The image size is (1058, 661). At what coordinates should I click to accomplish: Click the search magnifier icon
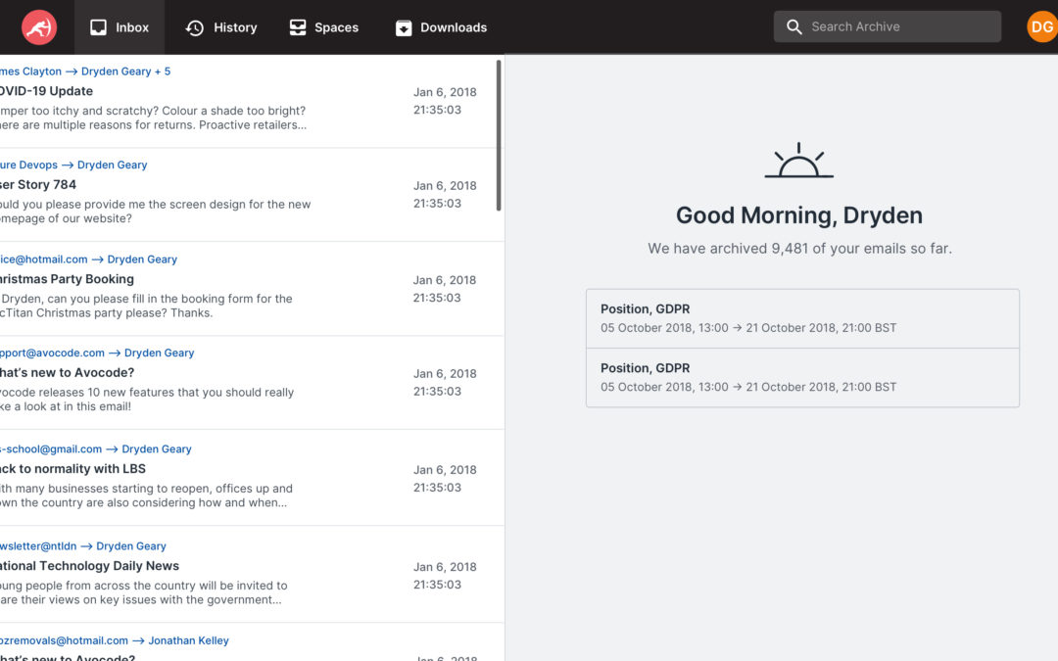point(794,27)
